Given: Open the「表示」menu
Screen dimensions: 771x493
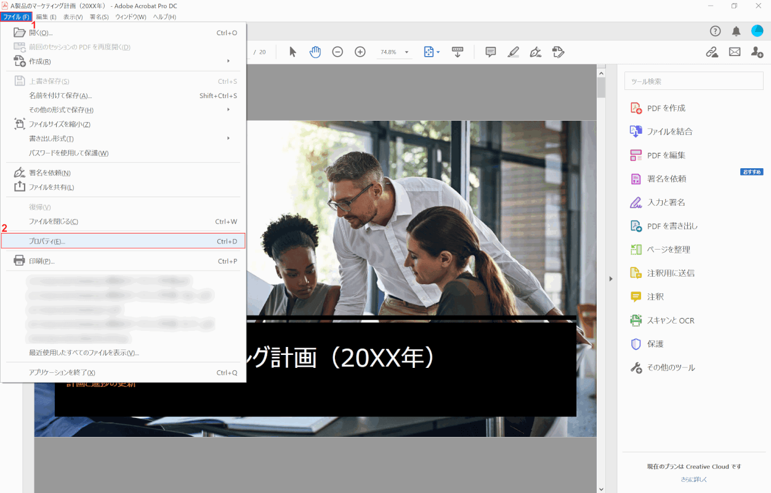Looking at the screenshot, I should [x=72, y=17].
